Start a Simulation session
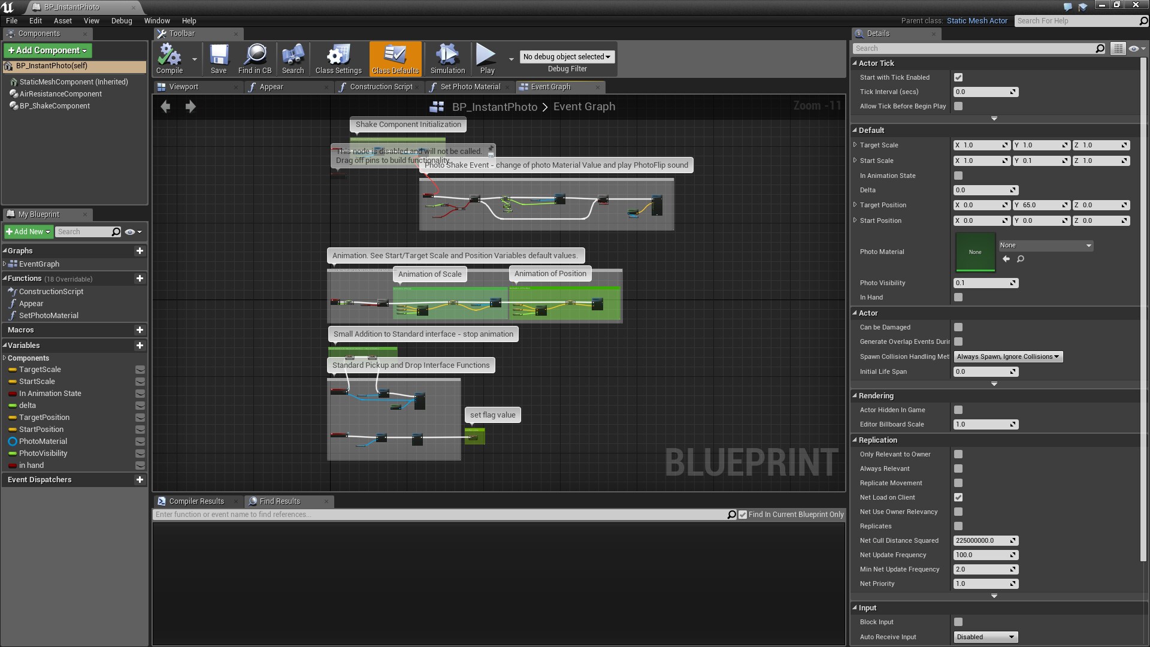 447,58
